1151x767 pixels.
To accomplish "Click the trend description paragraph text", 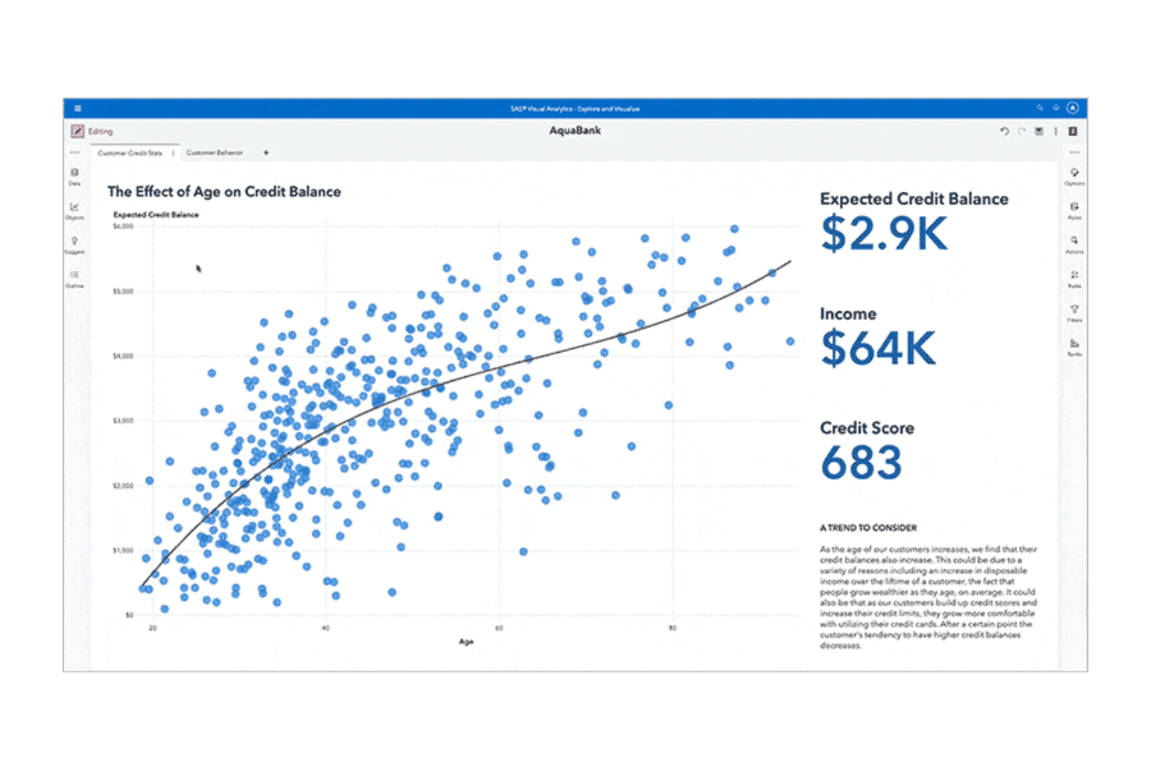I will pos(929,597).
